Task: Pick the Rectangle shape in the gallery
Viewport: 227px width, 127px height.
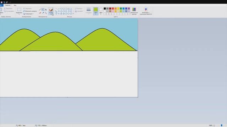Action: pyautogui.click(x=64, y=8)
